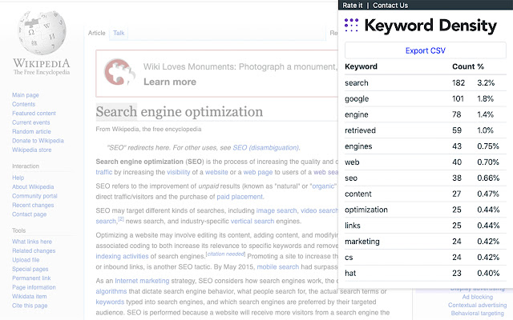Click the web page link in the article

point(258,172)
